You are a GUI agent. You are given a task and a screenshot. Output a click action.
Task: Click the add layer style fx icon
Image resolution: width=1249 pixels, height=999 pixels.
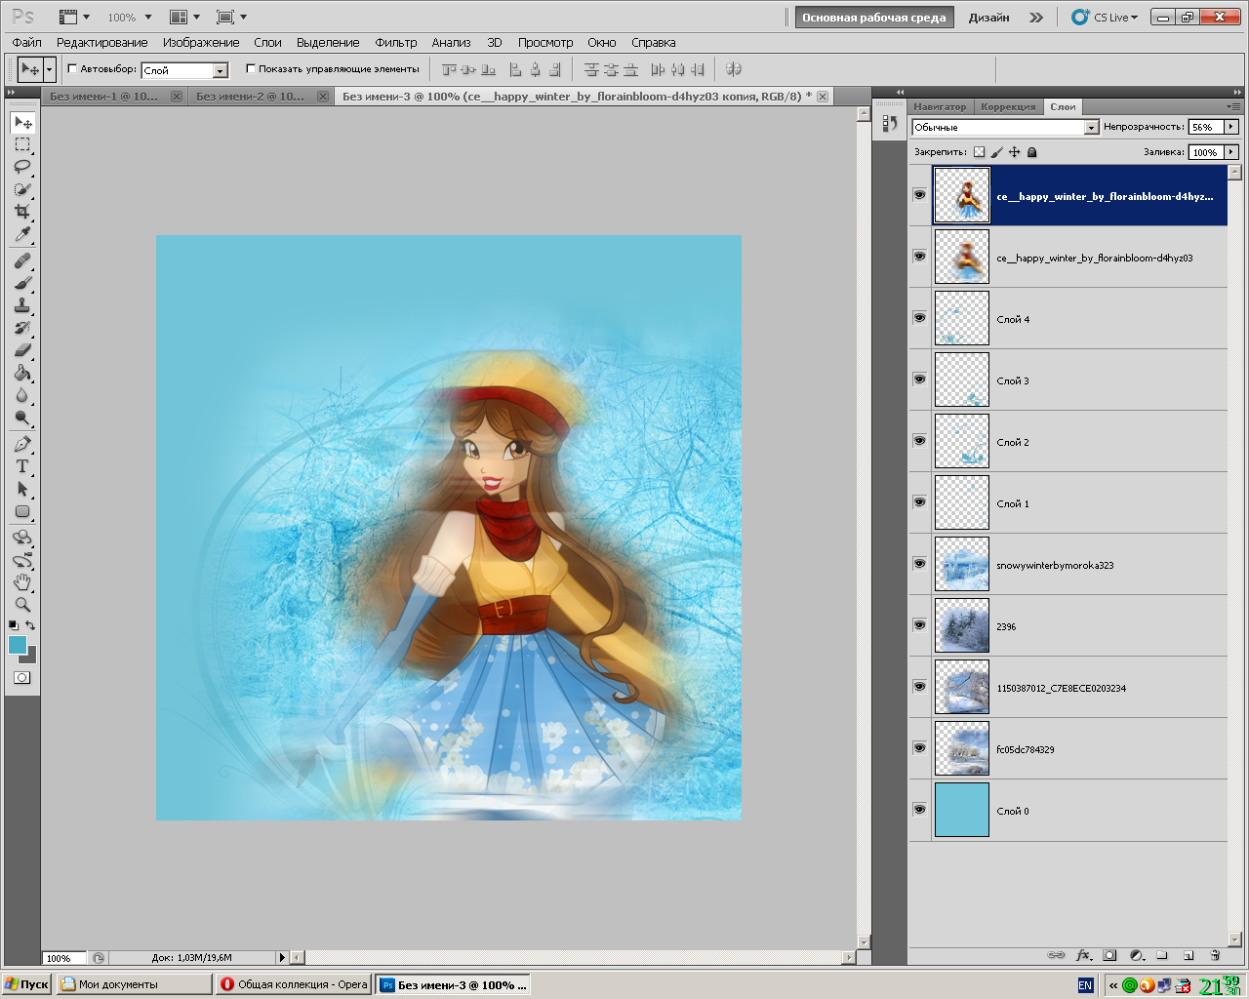tap(1083, 956)
